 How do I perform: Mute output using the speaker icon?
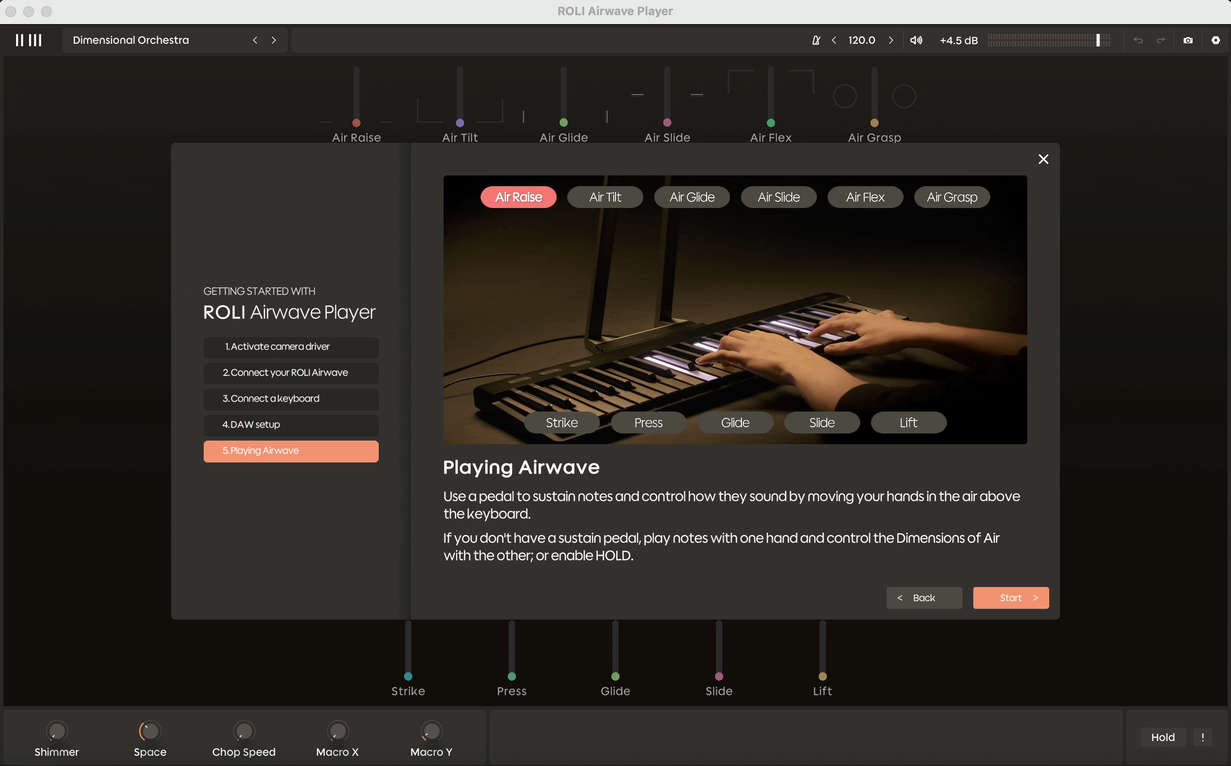(x=916, y=40)
